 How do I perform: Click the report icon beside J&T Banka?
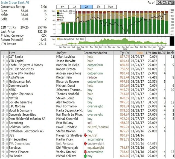7,57
